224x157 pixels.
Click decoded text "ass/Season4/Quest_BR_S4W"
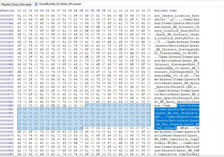pyautogui.click(x=177, y=150)
